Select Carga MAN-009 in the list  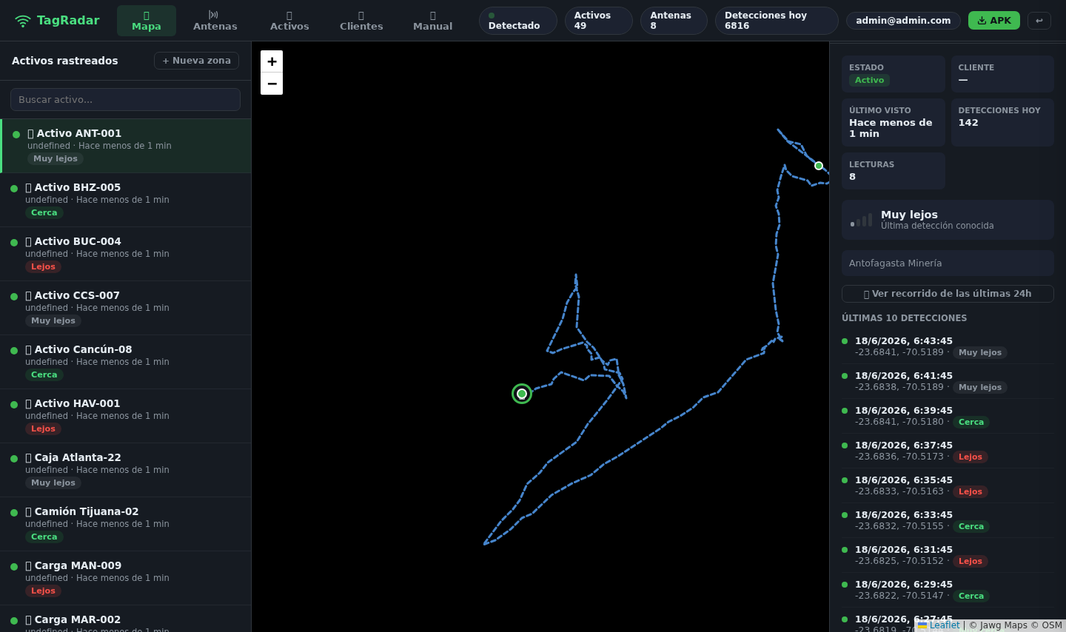pos(126,578)
